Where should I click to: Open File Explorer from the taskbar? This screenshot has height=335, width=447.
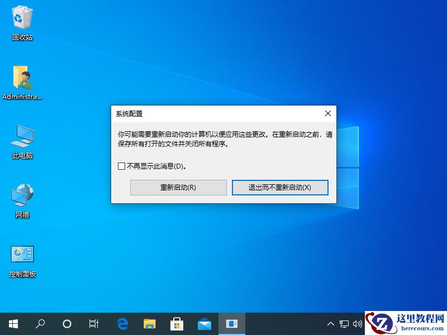coord(149,323)
